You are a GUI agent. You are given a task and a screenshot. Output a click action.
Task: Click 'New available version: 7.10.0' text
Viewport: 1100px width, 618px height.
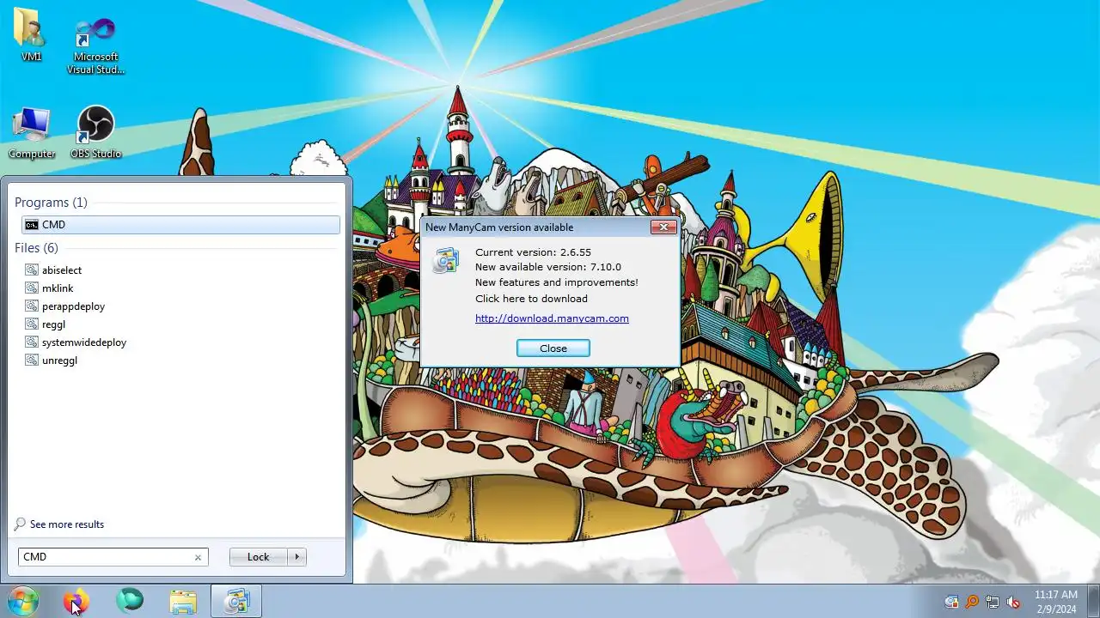(x=548, y=267)
